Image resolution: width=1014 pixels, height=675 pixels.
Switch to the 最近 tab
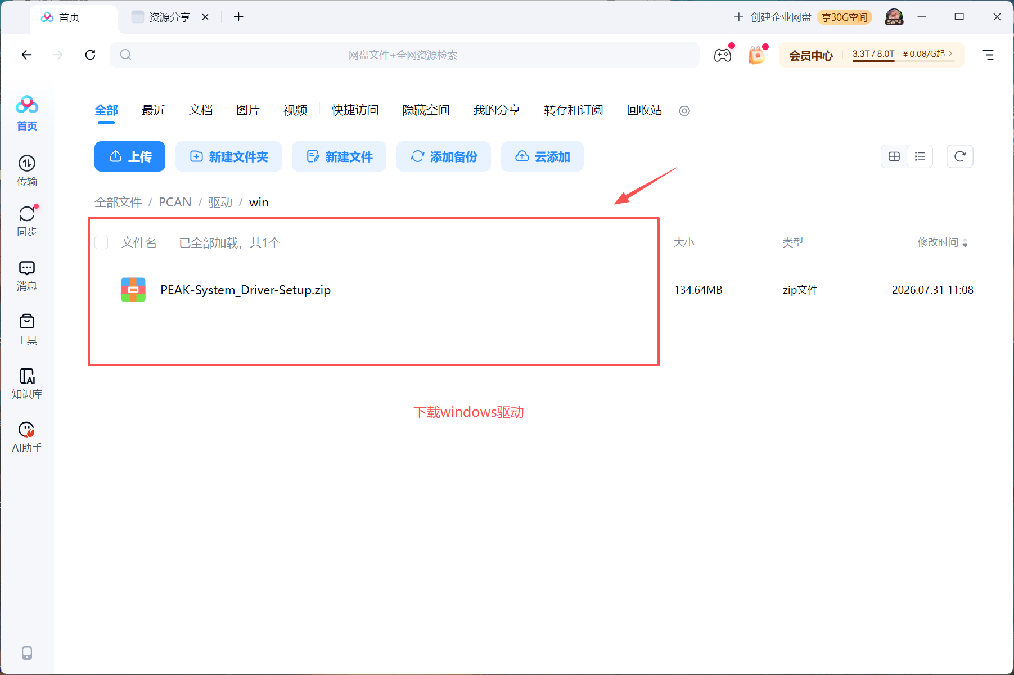[154, 110]
